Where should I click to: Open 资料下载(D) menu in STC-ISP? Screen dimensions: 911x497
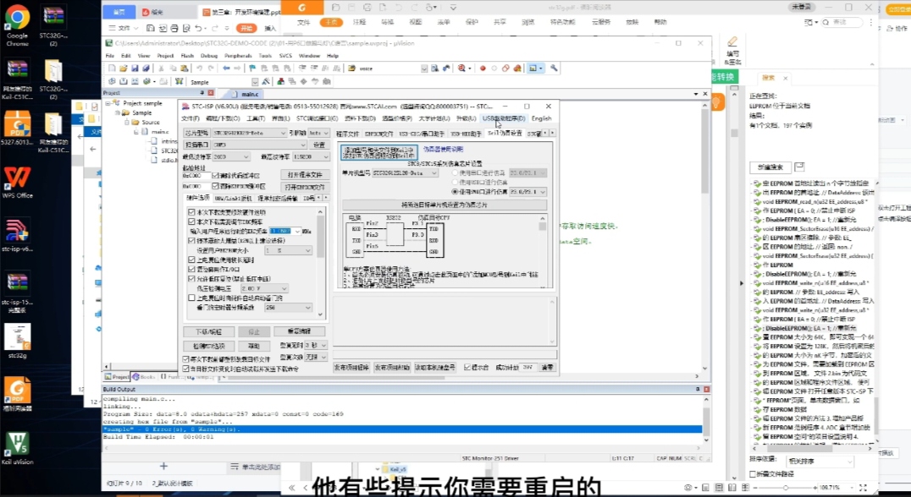[x=360, y=118]
